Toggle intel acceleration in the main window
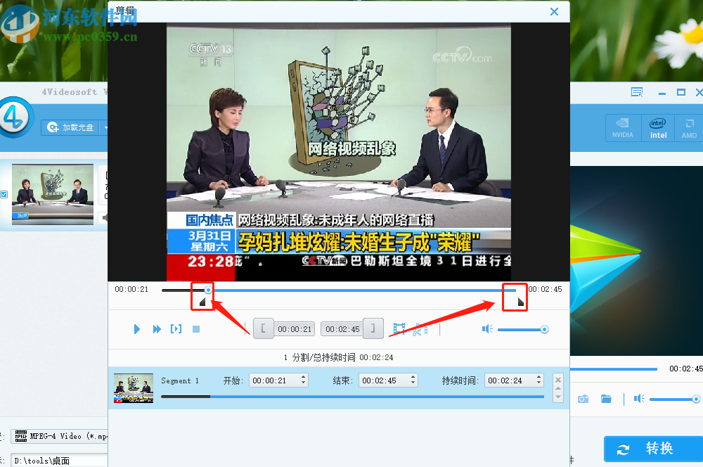The width and height of the screenshot is (703, 467). click(x=658, y=128)
